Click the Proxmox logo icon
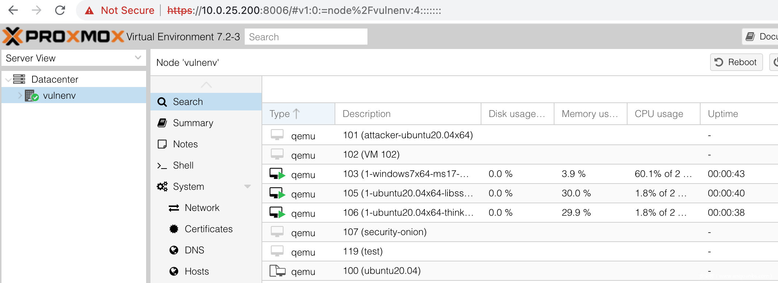 [x=13, y=37]
